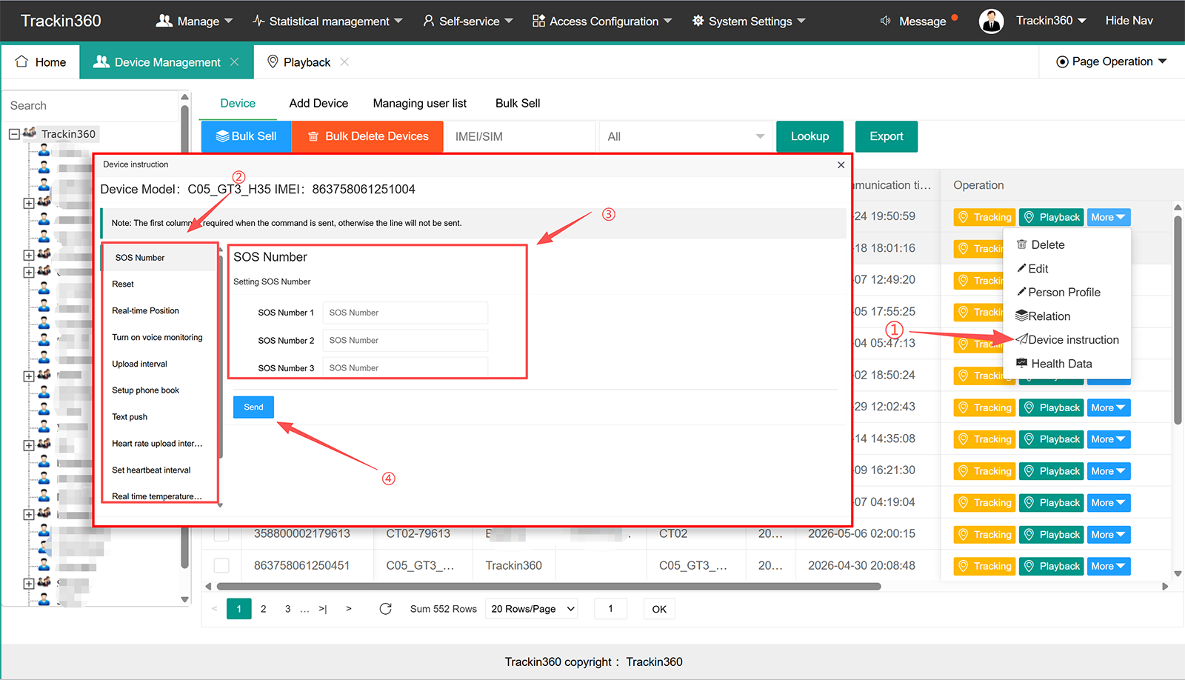Click the user avatar icon
The height and width of the screenshot is (680, 1185).
(x=991, y=21)
